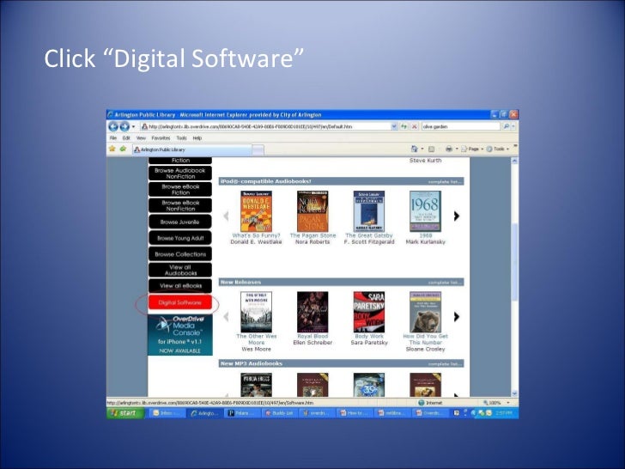Click The Pagan Stone book cover
Screen dimensions: 625x469
(312, 211)
